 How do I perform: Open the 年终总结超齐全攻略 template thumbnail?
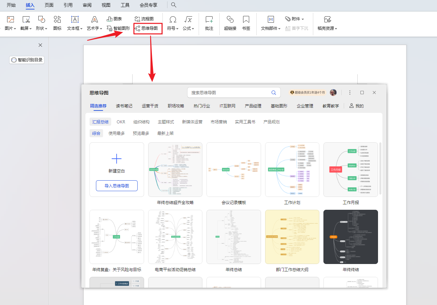click(x=175, y=169)
